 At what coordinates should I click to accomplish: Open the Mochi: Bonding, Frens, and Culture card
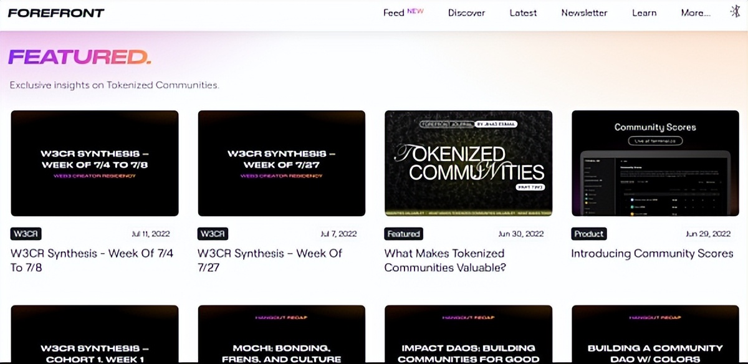pyautogui.click(x=281, y=335)
